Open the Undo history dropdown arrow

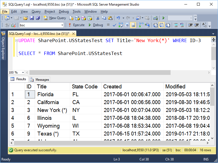(123, 18)
